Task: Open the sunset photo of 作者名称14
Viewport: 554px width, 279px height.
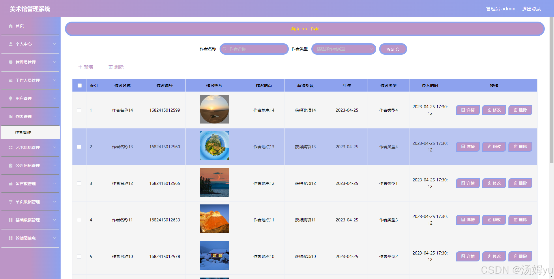Action: [214, 109]
